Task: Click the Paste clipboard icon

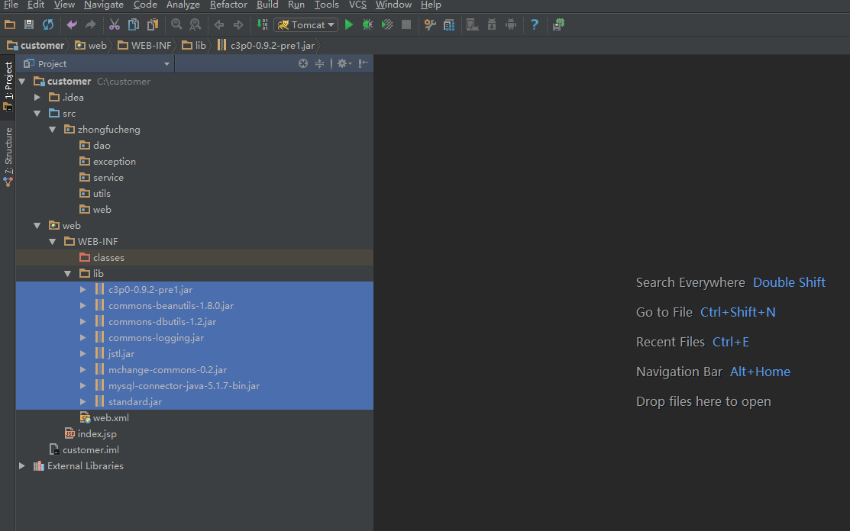Action: click(x=153, y=25)
